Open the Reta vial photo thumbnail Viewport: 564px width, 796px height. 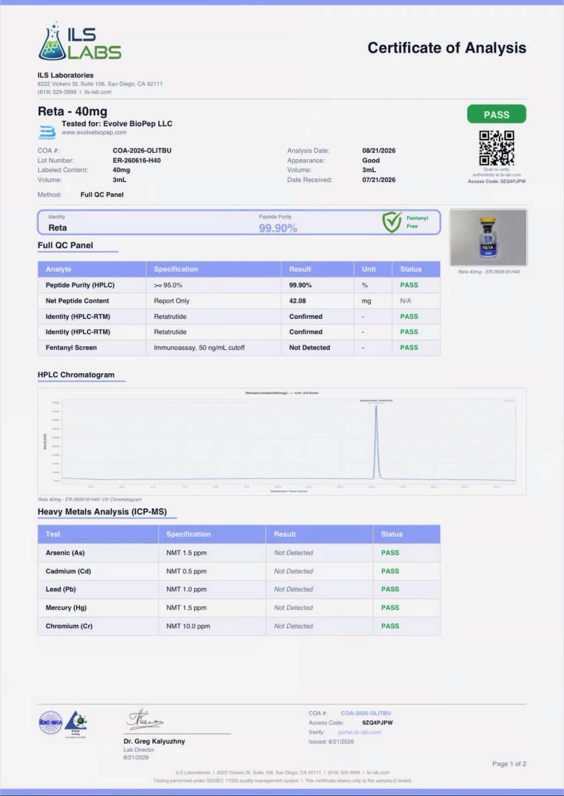coord(488,238)
